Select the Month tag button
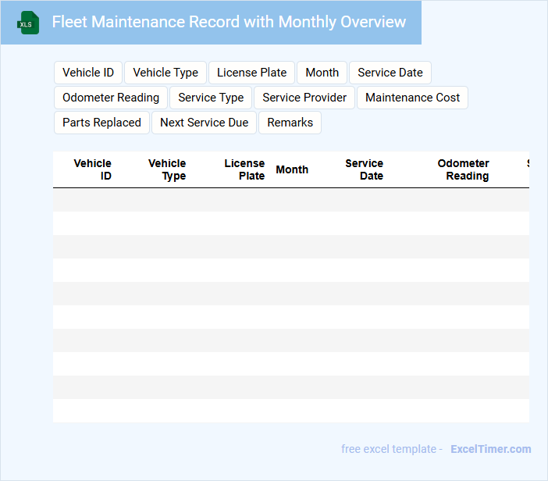The image size is (548, 481). [322, 73]
